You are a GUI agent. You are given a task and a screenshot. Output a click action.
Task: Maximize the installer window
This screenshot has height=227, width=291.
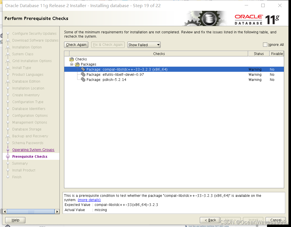263,5
